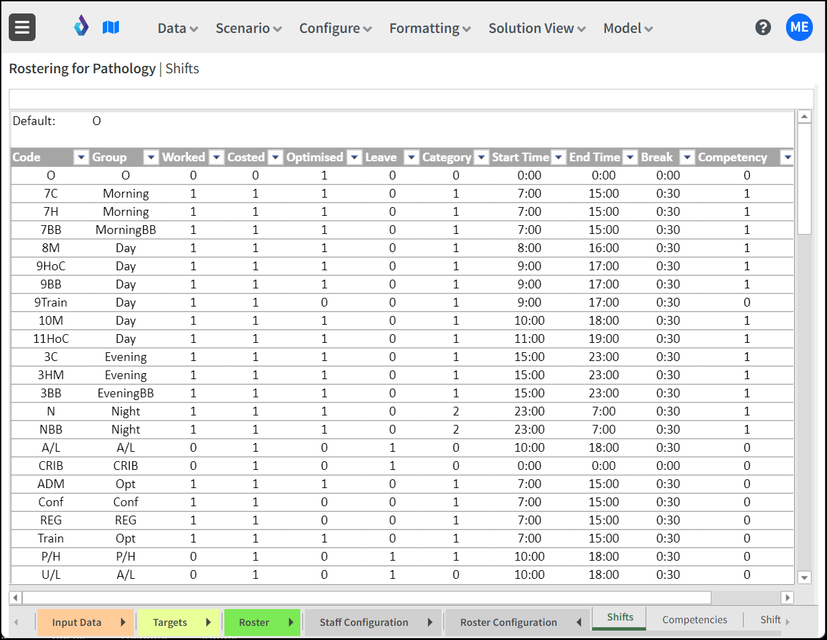Open the Configure menu
This screenshot has width=827, height=640.
pyautogui.click(x=335, y=28)
